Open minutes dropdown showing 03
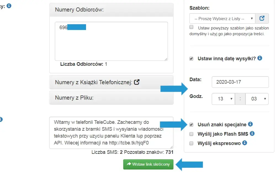 pos(257,99)
